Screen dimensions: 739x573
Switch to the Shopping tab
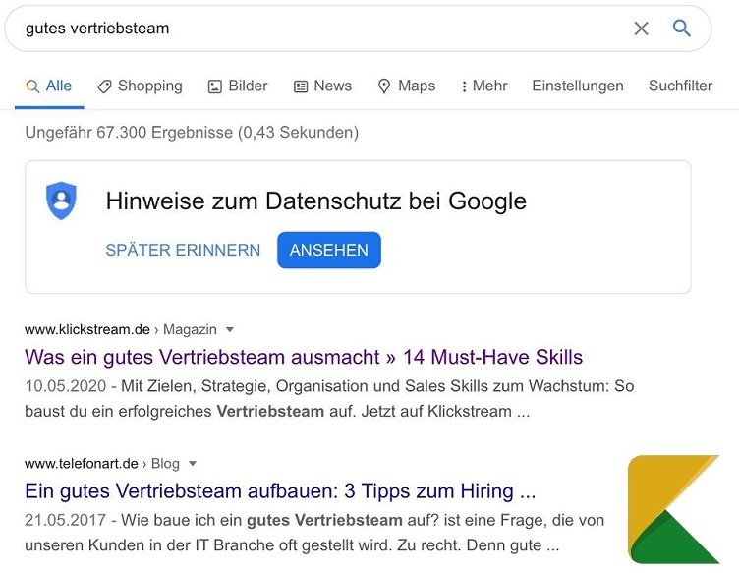[140, 86]
